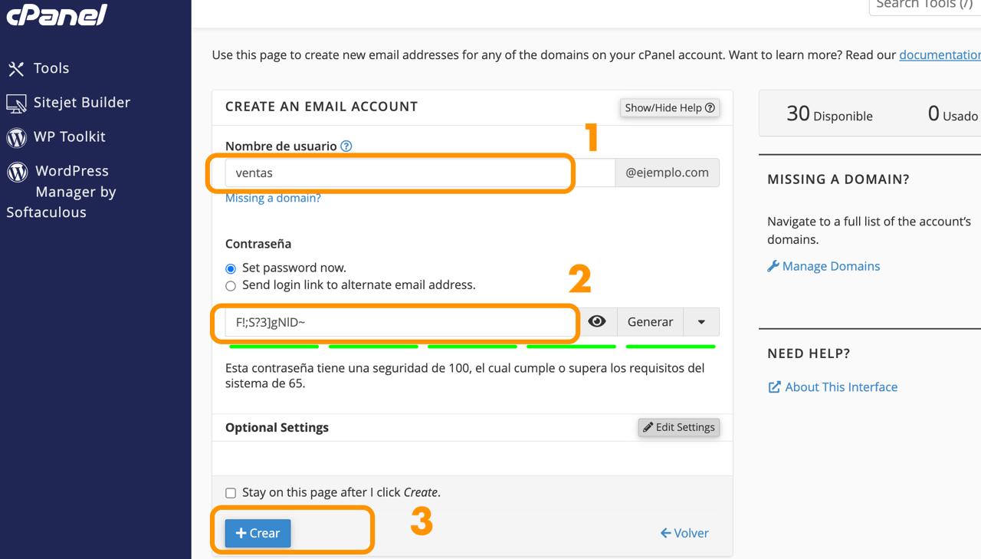
Task: Open WP Toolkit from the sidebar menu
Action: (x=69, y=136)
